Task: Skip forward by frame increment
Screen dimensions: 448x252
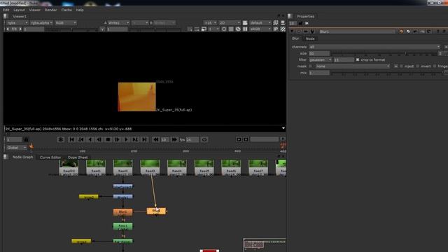Action: [x=174, y=139]
